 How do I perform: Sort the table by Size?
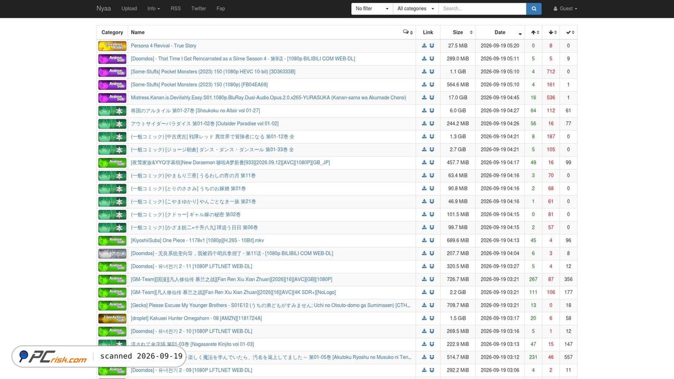458,32
